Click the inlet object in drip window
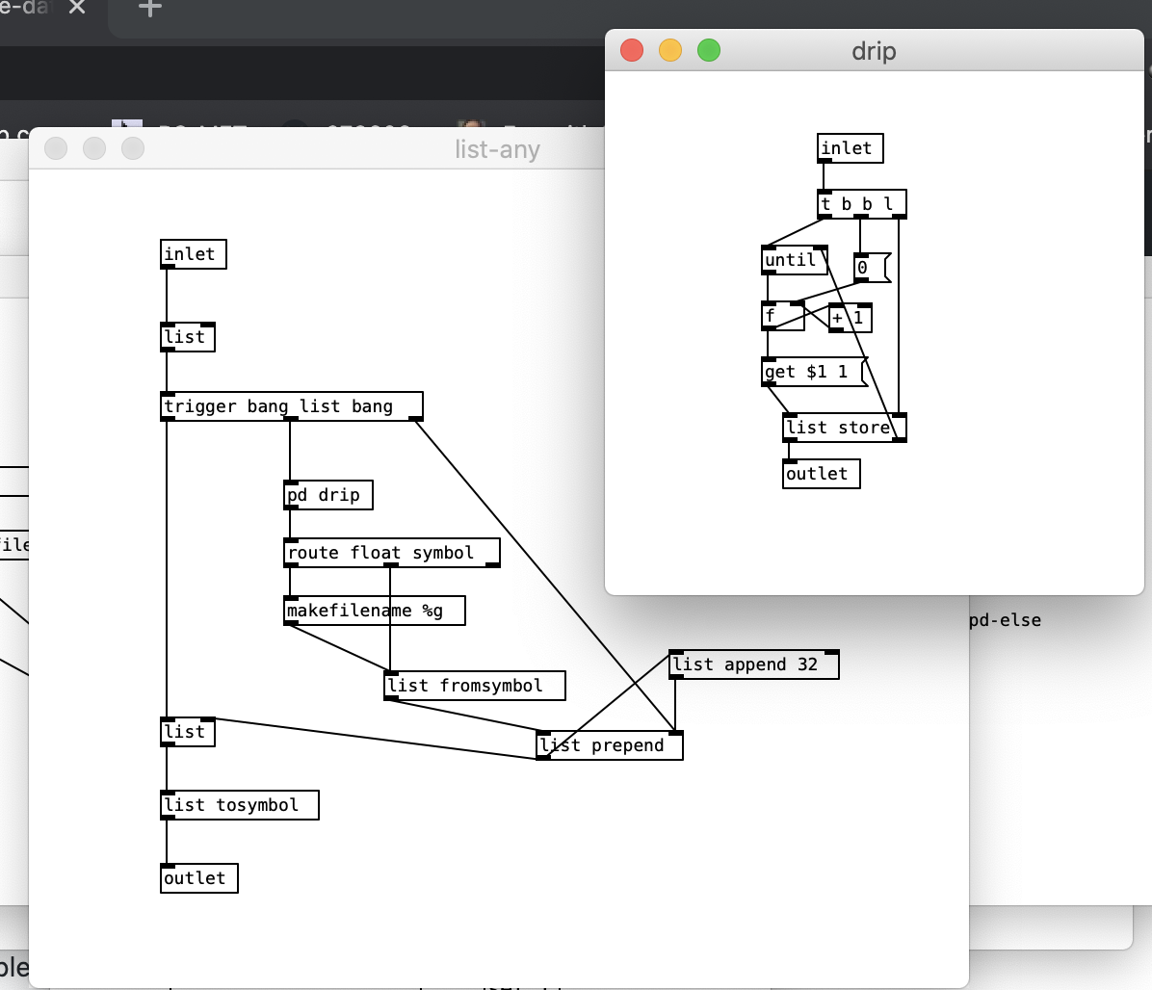 coord(849,147)
